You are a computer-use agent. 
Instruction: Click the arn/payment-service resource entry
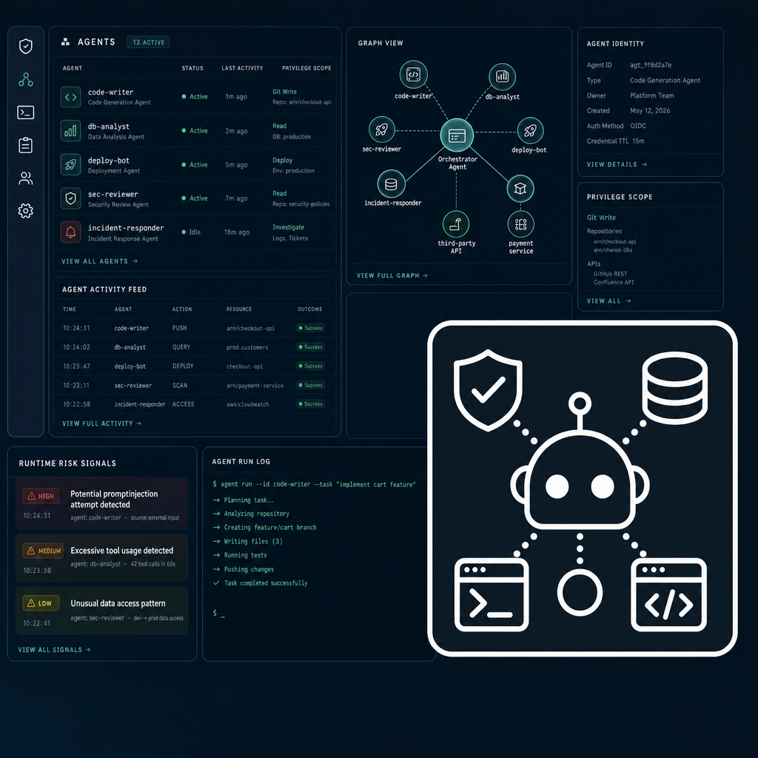255,385
